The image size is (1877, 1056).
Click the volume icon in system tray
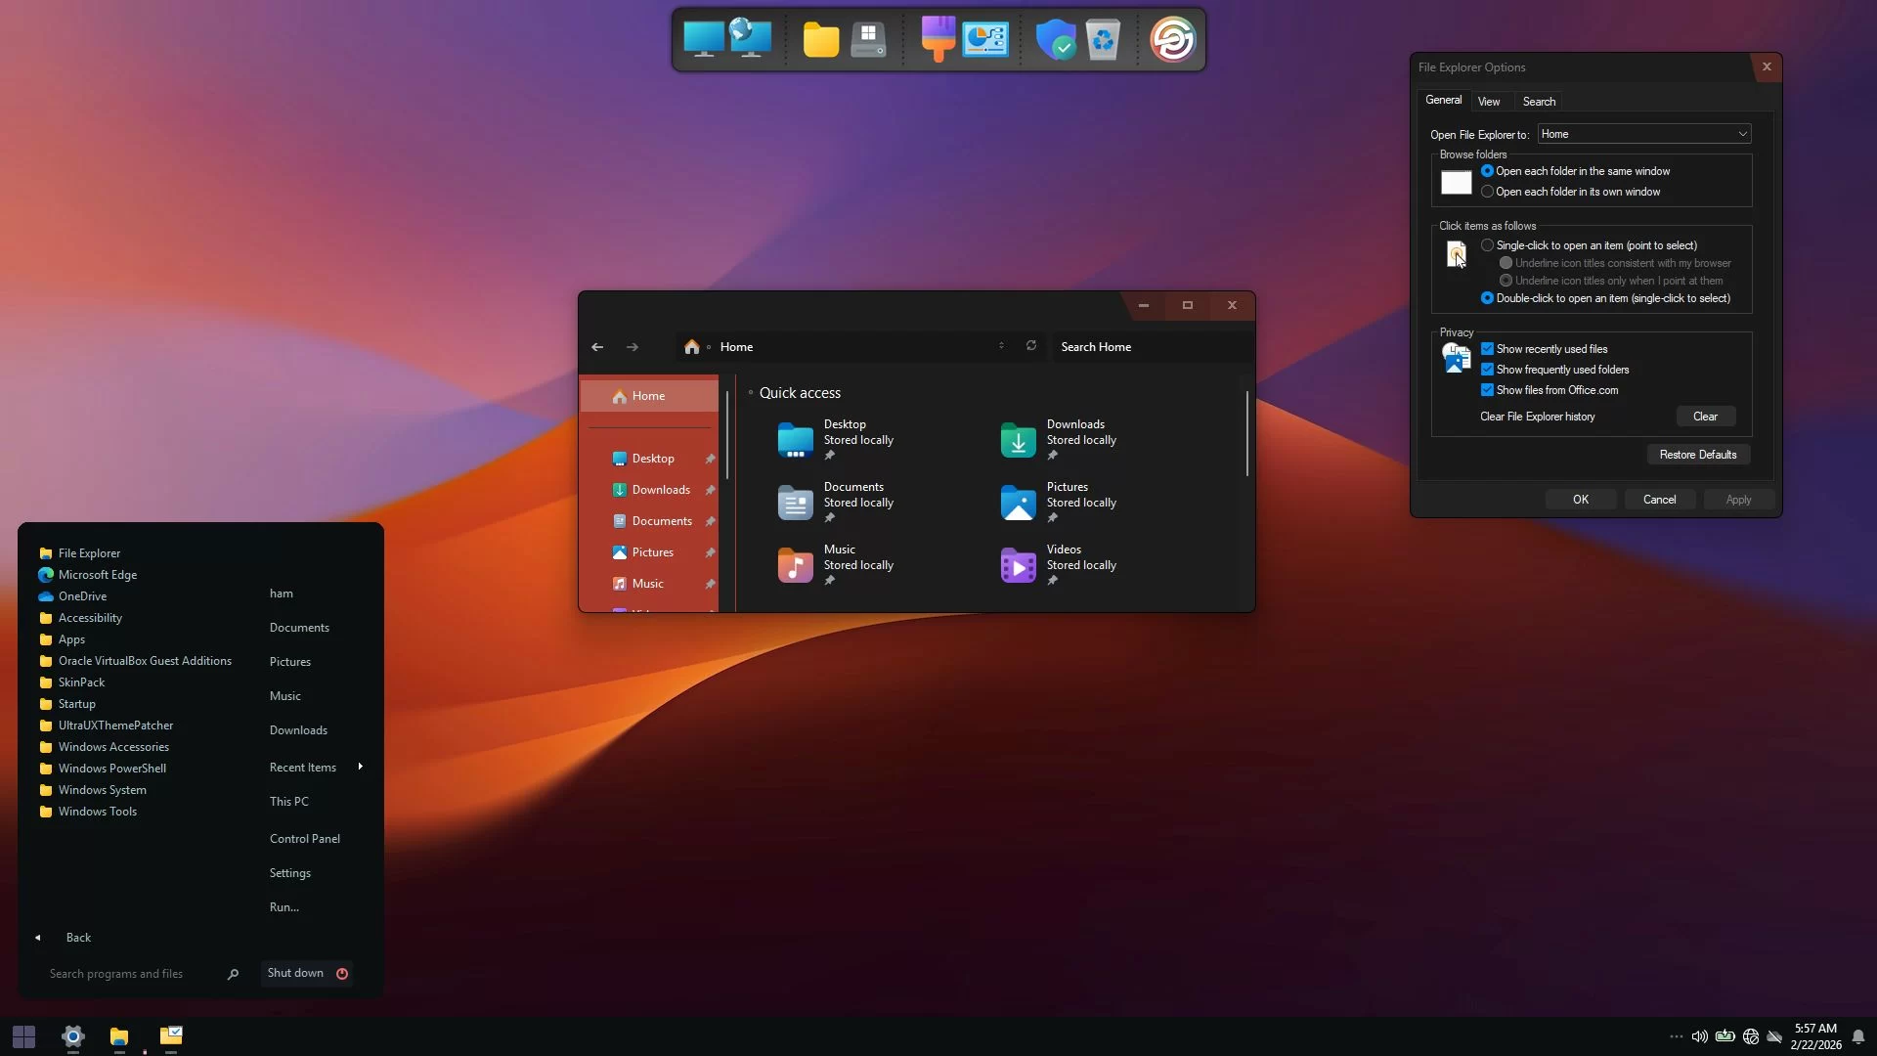[1699, 1036]
